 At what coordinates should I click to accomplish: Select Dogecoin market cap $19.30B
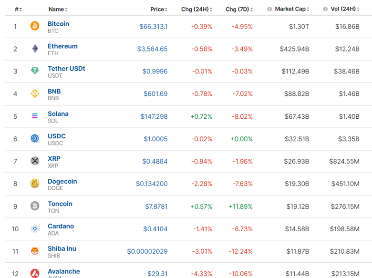click(x=297, y=184)
